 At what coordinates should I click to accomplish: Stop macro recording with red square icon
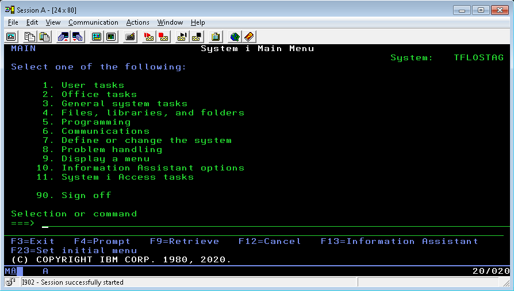163,37
